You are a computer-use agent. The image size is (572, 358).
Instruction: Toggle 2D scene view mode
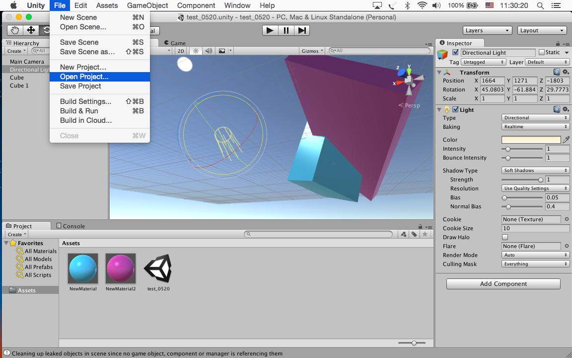(181, 51)
